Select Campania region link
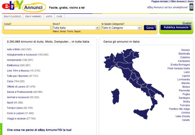Viewport: 195px width, 135px height. click(184, 61)
